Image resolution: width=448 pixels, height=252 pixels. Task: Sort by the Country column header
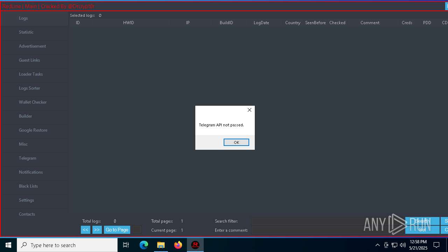(x=293, y=23)
